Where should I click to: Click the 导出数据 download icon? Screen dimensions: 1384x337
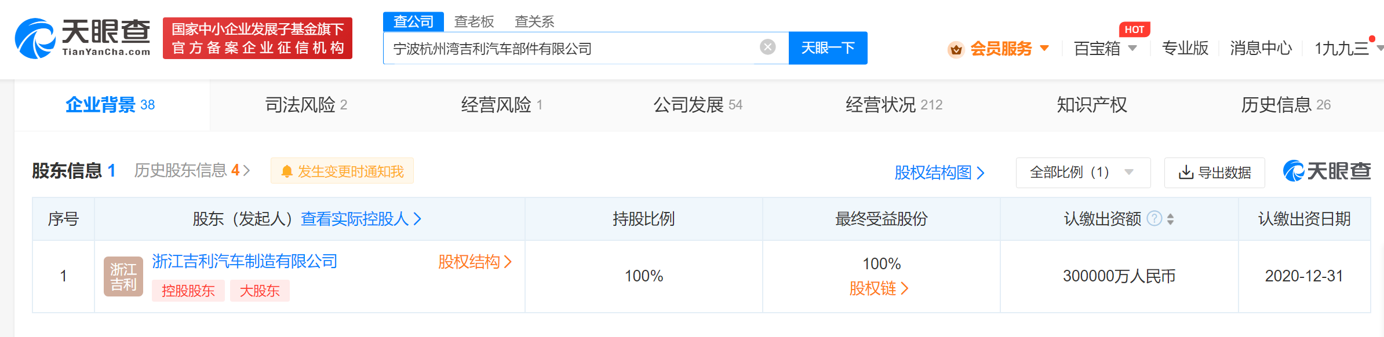(x=1184, y=172)
